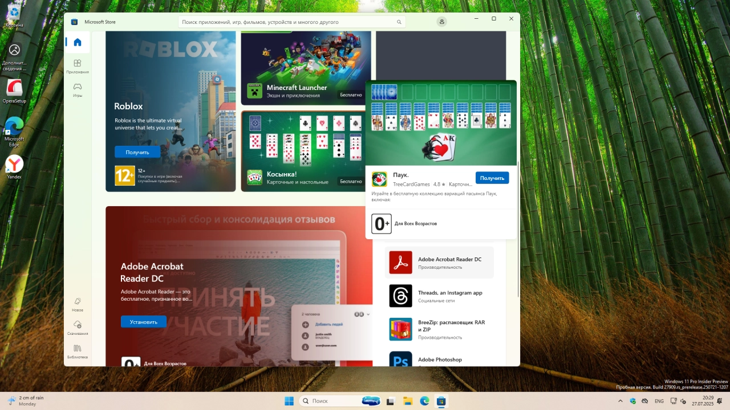This screenshot has height=410, width=730.
Task: Open the BreeZip app icon
Action: click(x=400, y=329)
